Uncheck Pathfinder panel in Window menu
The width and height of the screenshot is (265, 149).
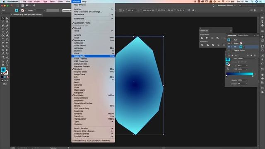93,95
